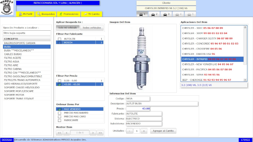This screenshot has width=253, height=142.
Task: Go to last item with >> button
Action: click(100, 133)
